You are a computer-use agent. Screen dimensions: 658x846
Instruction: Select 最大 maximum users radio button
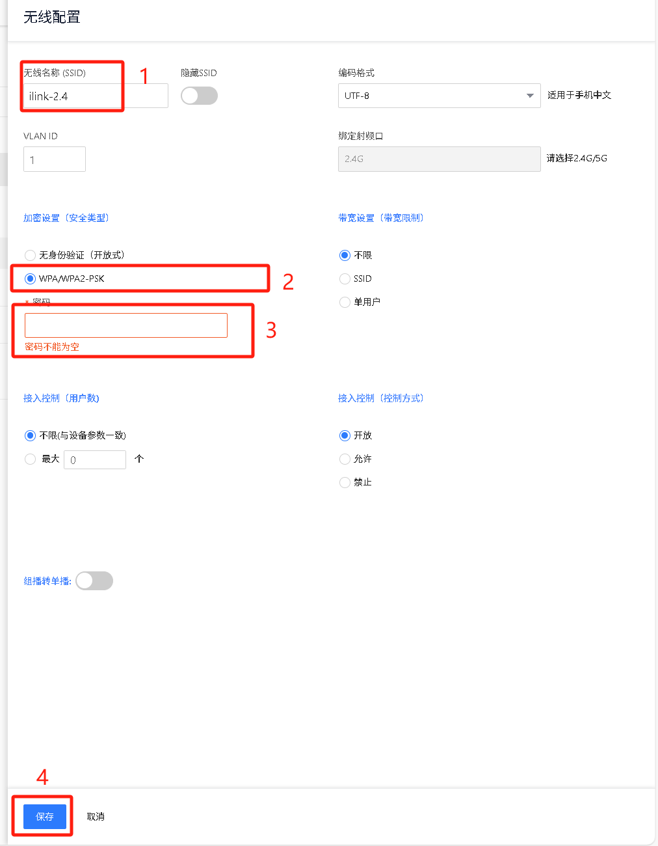[x=31, y=459]
